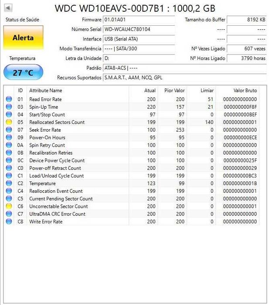Click raw value 000000000BC3 of Load/Unload Cycle
This screenshot has width=269, height=305.
(x=240, y=176)
